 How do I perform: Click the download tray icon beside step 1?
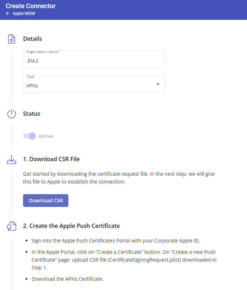tap(11, 159)
